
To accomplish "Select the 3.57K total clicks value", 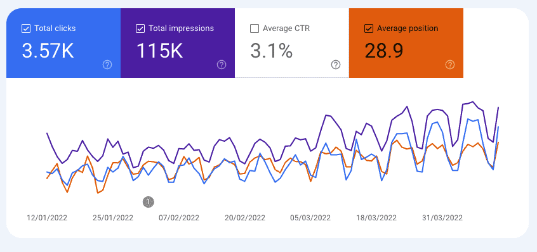I will coord(48,51).
